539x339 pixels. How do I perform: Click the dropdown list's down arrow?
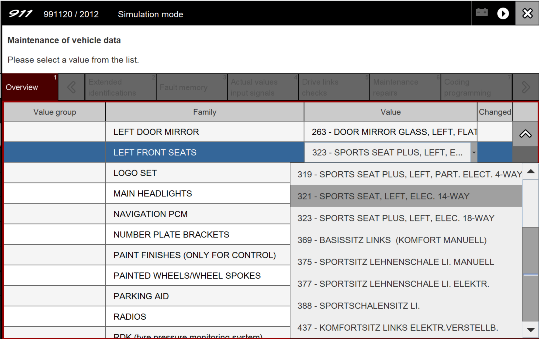pyautogui.click(x=530, y=330)
